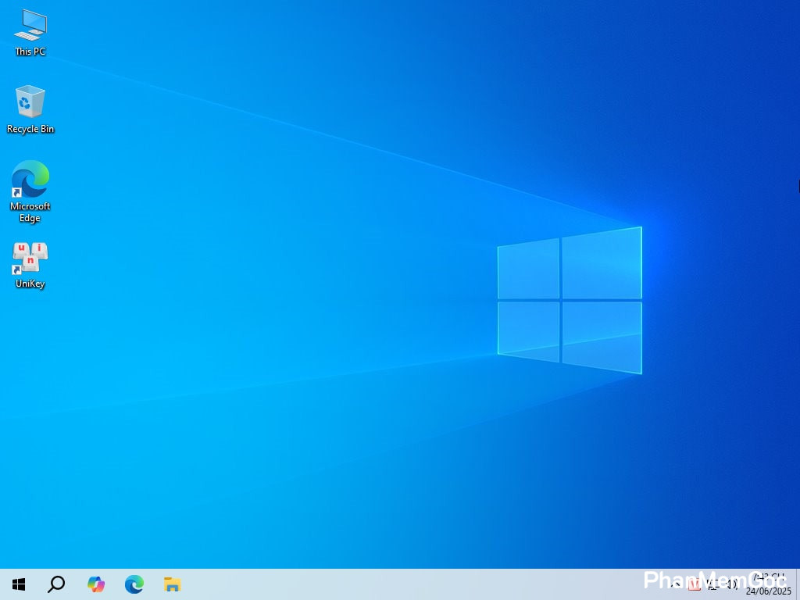Select the Microsoft Edge desktop shortcut icon
The image size is (800, 600).
coord(30,180)
